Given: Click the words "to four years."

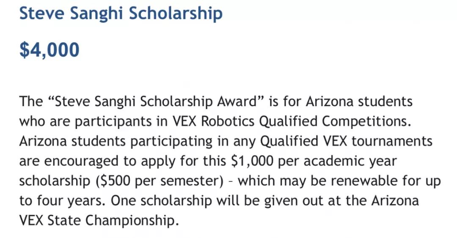Looking at the screenshot, I should pyautogui.click(x=62, y=201).
